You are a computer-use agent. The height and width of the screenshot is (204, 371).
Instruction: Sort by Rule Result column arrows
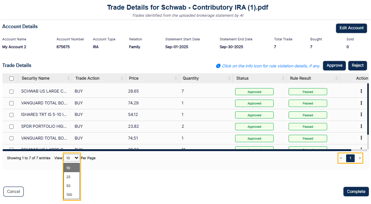coord(336,78)
